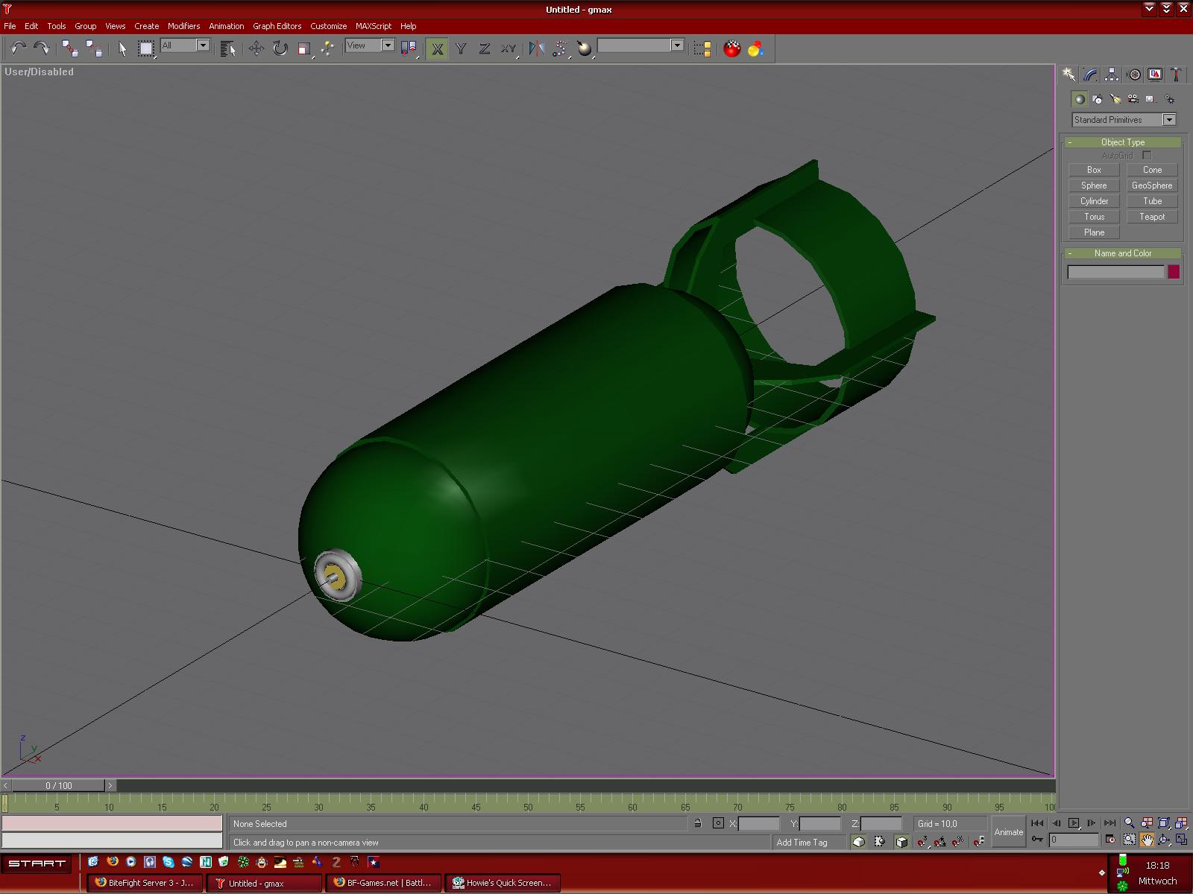The height and width of the screenshot is (894, 1193).
Task: Activate the Select and Manipulate tool
Action: pyautogui.click(x=328, y=48)
